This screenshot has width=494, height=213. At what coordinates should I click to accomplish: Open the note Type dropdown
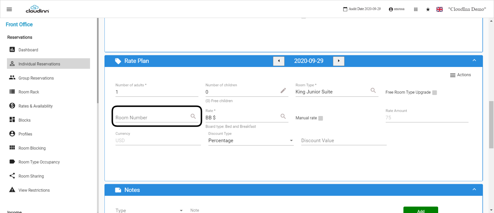point(149,210)
